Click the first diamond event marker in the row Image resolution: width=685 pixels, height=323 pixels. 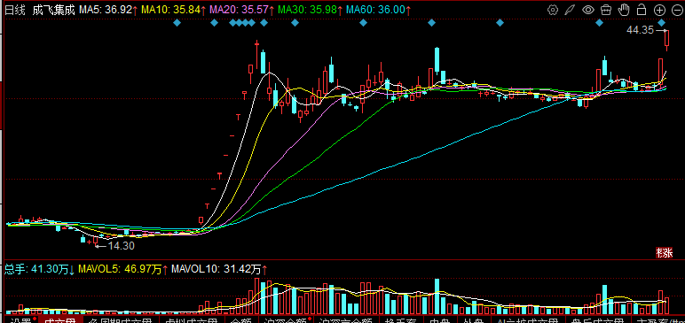177,23
